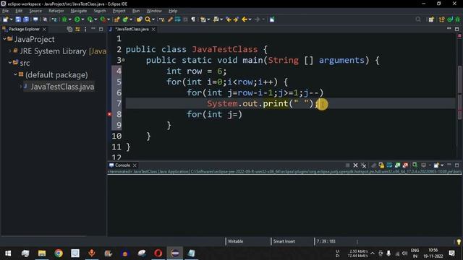463x260 pixels.
Task: Click Collapse All in Package Explorer
Action: 69,29
